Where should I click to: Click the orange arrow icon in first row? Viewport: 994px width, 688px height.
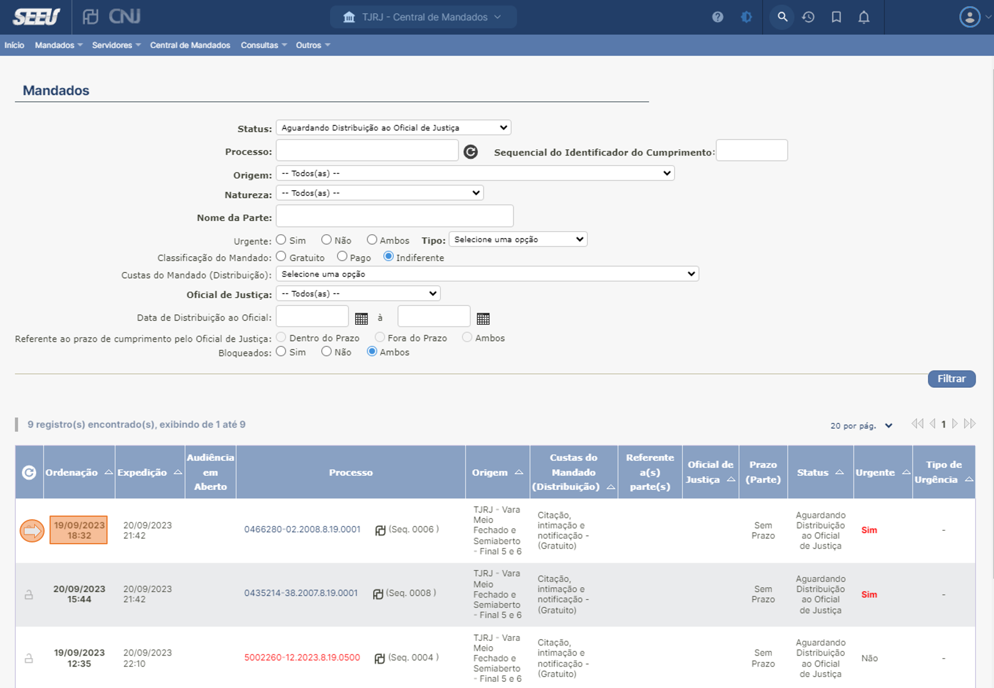coord(32,531)
